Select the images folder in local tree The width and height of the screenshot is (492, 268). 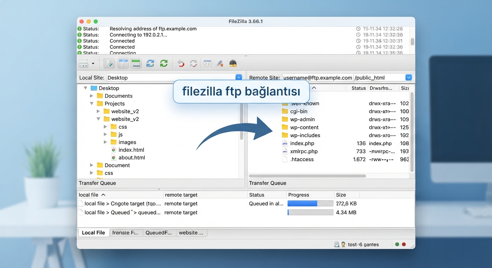click(x=127, y=142)
